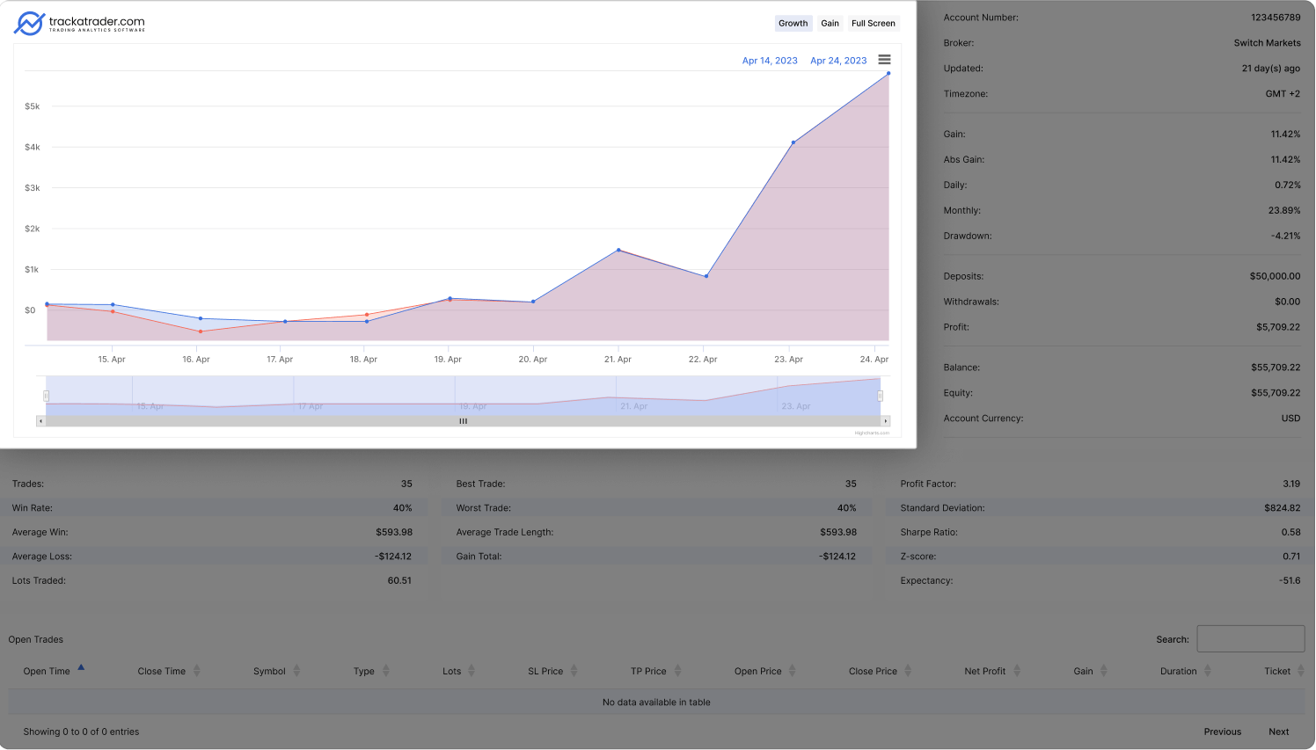1316x750 pixels.
Task: Switch chart to Gain view
Action: point(830,24)
